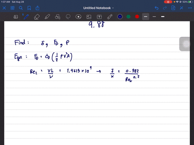Close the notebook with the X icon
The width and height of the screenshot is (194, 145).
pos(4,8)
